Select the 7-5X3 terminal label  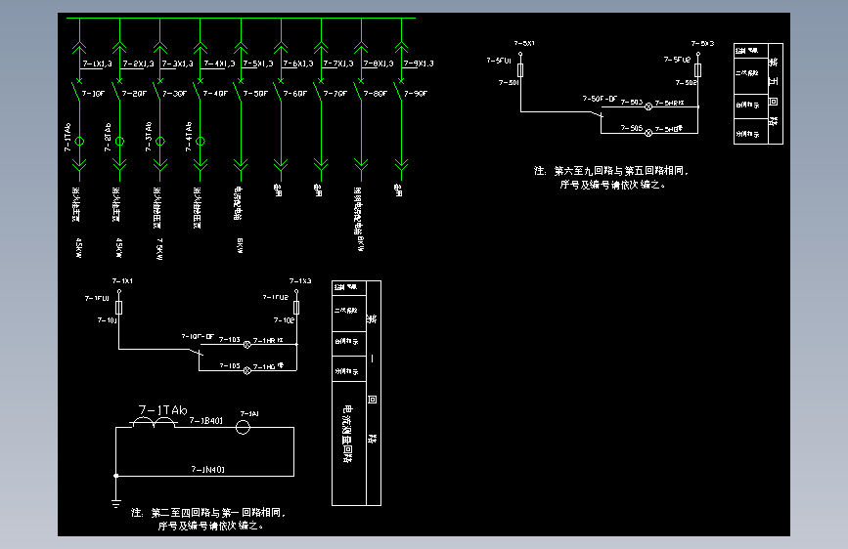(702, 43)
